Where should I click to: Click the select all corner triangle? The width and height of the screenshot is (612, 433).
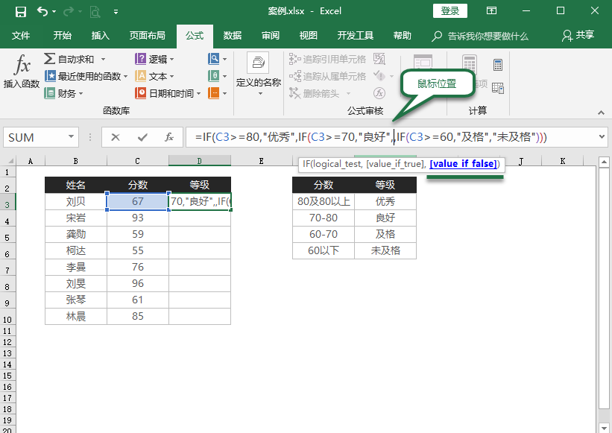click(x=10, y=161)
